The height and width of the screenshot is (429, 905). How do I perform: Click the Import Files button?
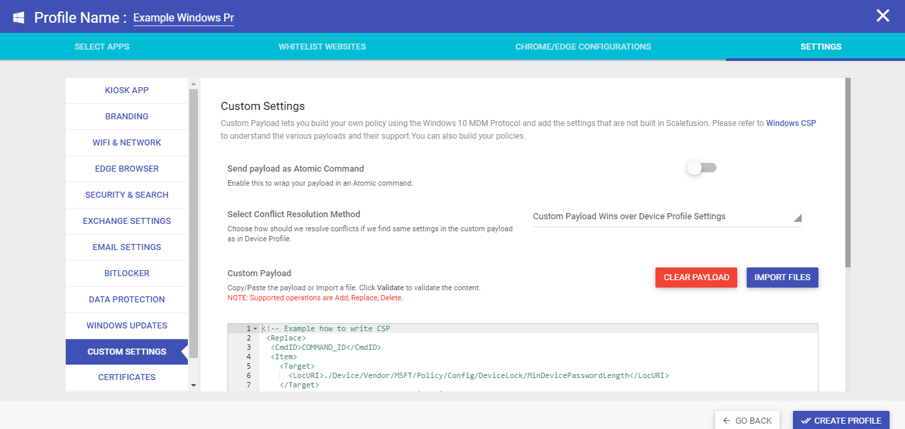(x=782, y=278)
